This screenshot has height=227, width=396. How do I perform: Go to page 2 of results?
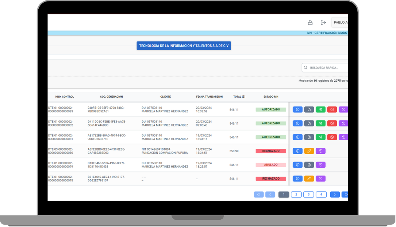click(x=296, y=195)
